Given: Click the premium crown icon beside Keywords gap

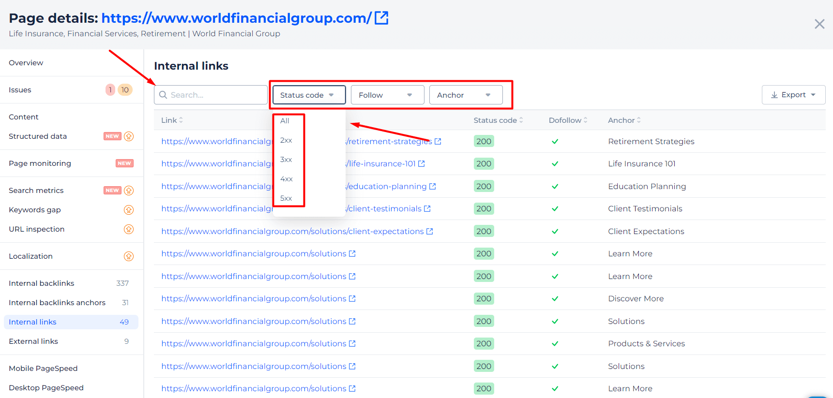Looking at the screenshot, I should (x=129, y=210).
